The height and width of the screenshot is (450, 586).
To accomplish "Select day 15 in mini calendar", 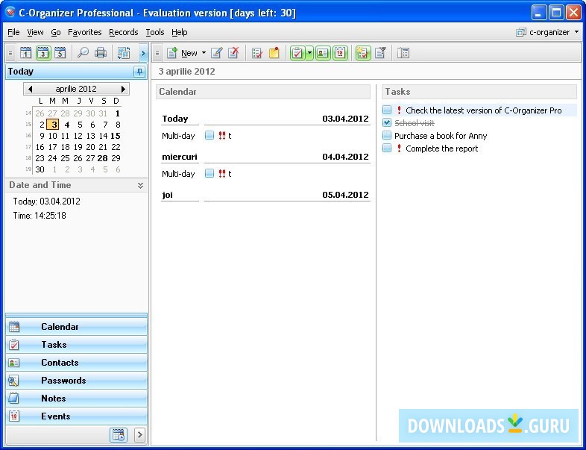I will pyautogui.click(x=116, y=136).
